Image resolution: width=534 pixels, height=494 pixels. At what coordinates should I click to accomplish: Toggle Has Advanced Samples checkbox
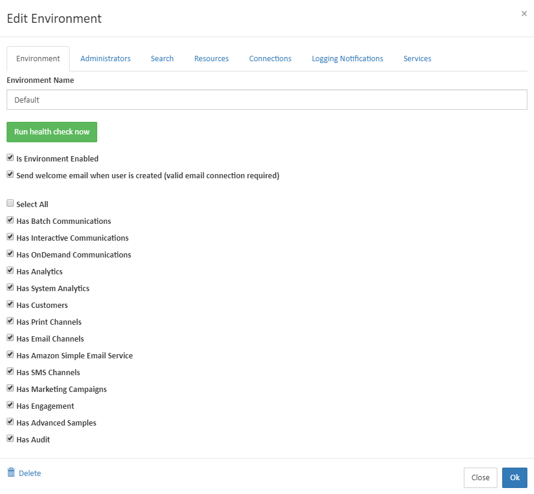pos(10,421)
